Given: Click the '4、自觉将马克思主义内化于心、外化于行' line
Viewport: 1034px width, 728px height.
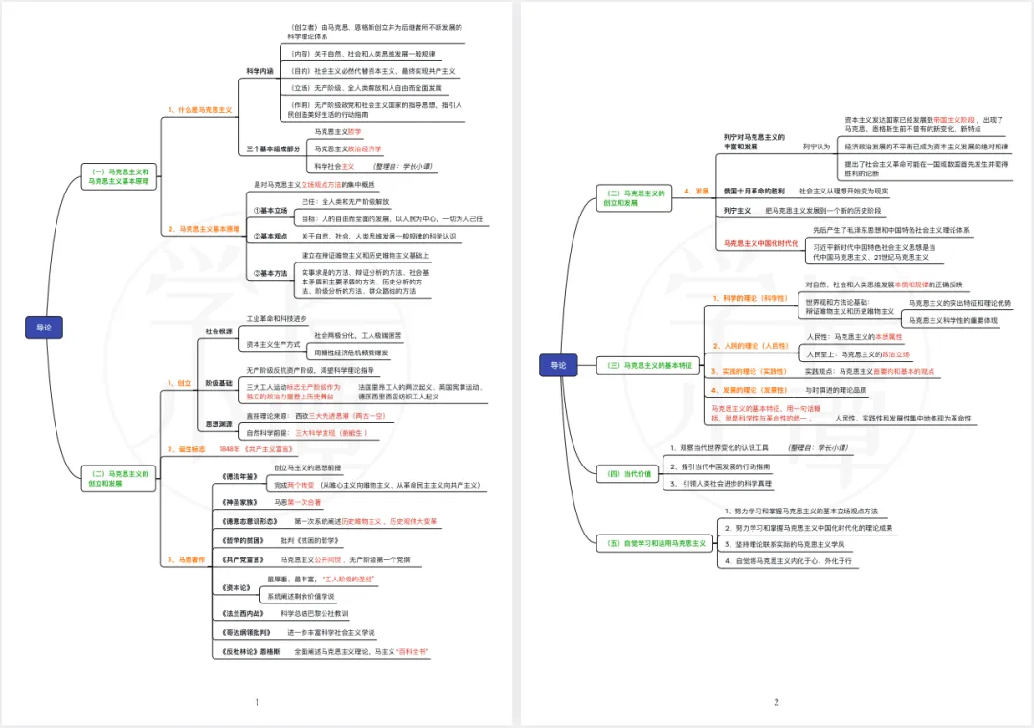Looking at the screenshot, I should tap(788, 561).
